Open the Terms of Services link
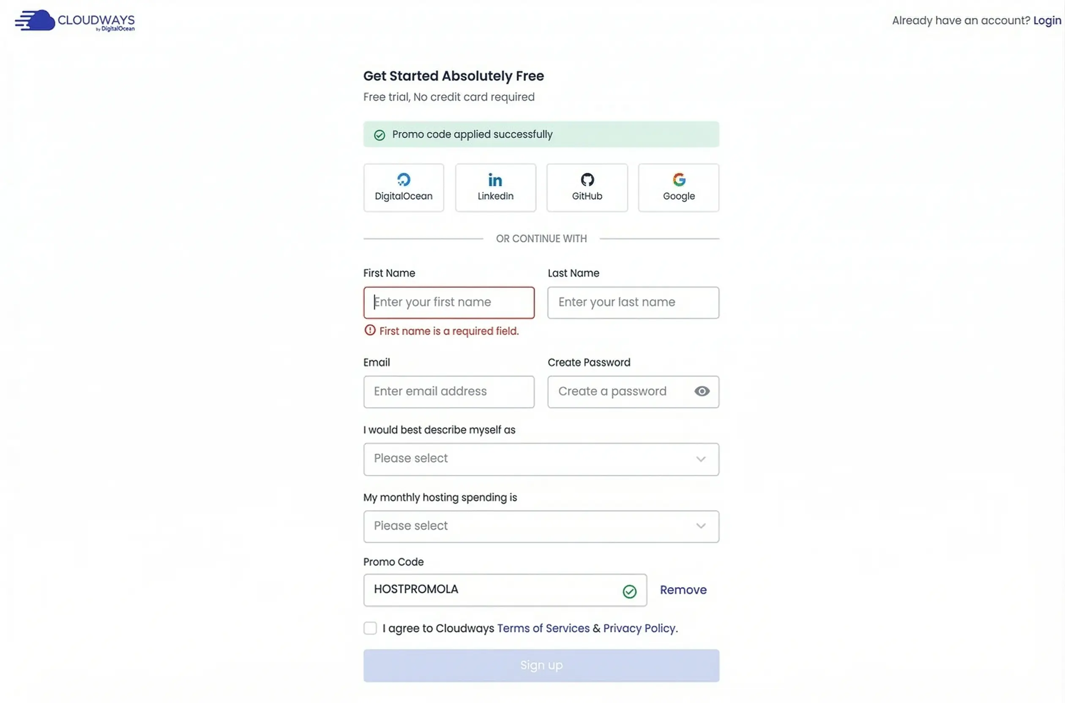Image resolution: width=1065 pixels, height=703 pixels. (x=543, y=628)
